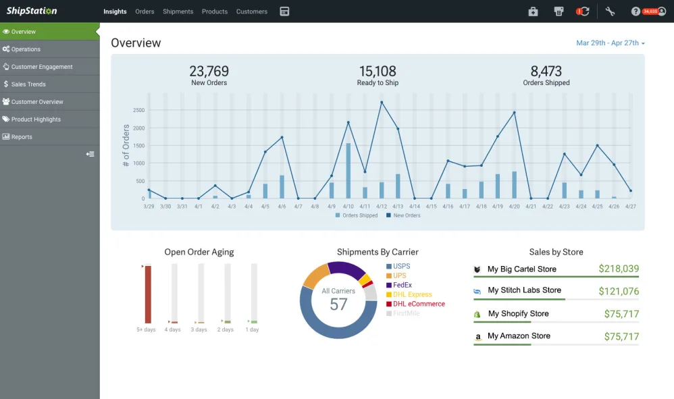Open the user account profile icon

pos(662,11)
